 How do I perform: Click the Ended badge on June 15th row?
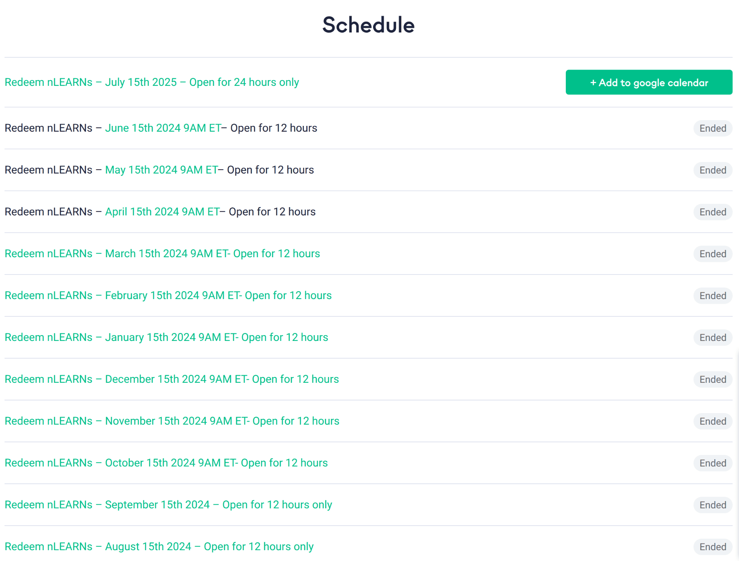point(713,128)
